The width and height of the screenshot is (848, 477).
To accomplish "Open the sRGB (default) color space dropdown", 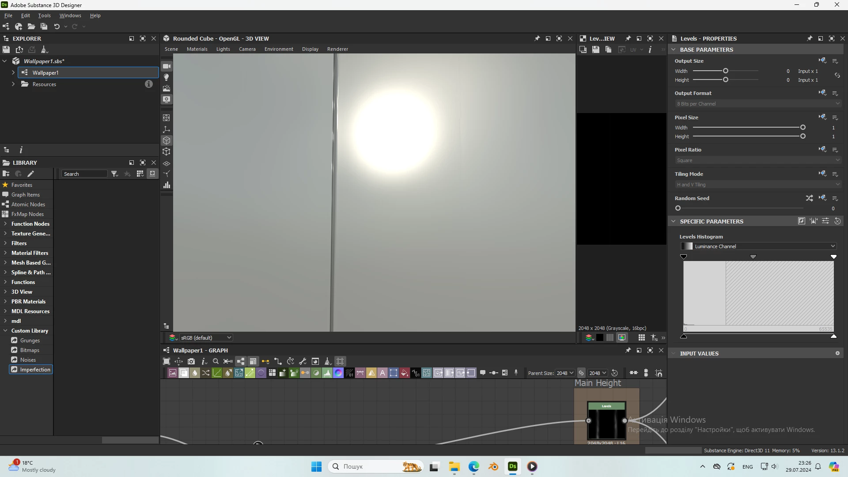I will (x=206, y=338).
